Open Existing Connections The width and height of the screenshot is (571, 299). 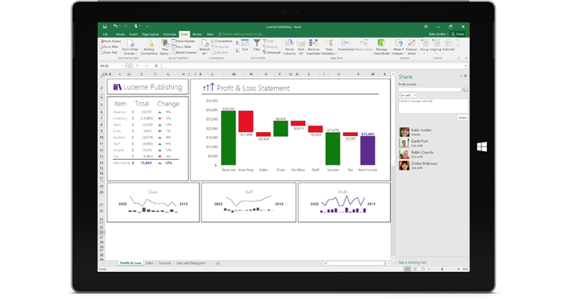[149, 47]
